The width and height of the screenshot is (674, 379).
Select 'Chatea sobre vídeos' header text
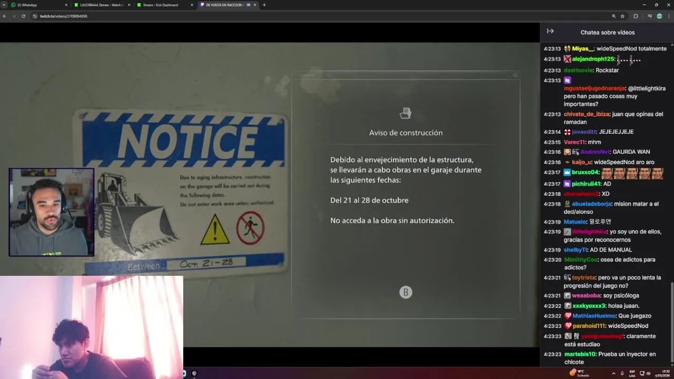(x=607, y=33)
